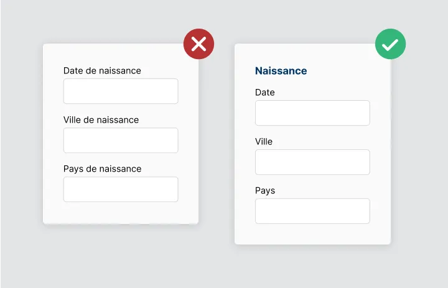Click the "Ville de naissance" label
The height and width of the screenshot is (288, 448).
pos(101,119)
